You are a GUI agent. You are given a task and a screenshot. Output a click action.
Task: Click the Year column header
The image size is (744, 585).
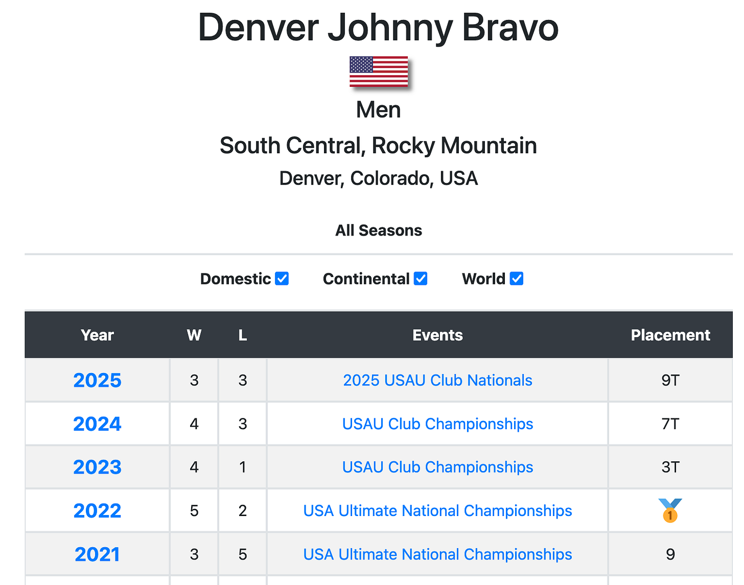point(97,335)
